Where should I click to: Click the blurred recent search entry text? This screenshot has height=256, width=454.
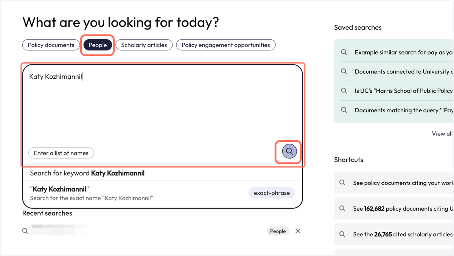tap(60, 230)
